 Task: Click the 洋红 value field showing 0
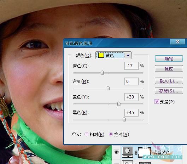pyautogui.click(x=132, y=81)
